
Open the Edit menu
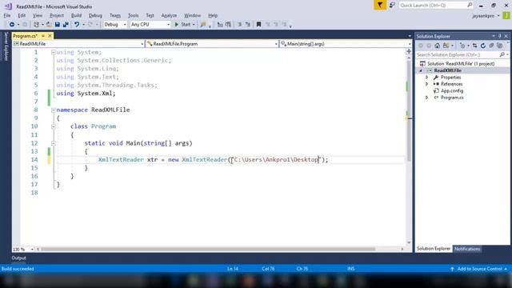[x=22, y=15]
